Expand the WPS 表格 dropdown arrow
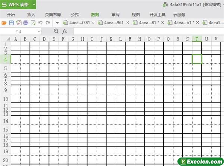This screenshot has height=166, width=224. (x=34, y=4)
